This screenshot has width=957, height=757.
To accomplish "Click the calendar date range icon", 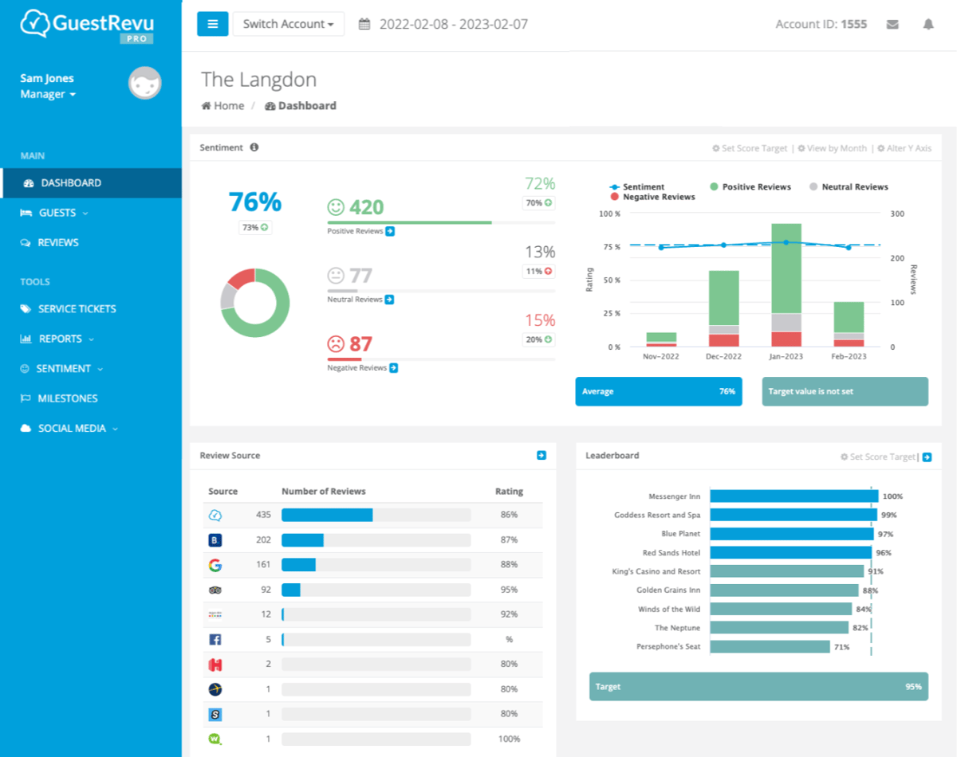I will pyautogui.click(x=364, y=24).
